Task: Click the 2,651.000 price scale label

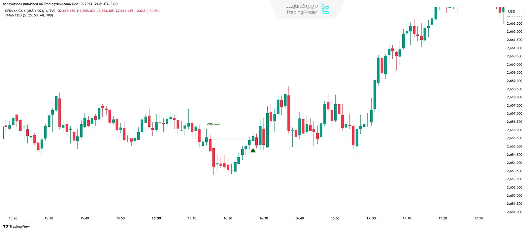Action: click(514, 212)
